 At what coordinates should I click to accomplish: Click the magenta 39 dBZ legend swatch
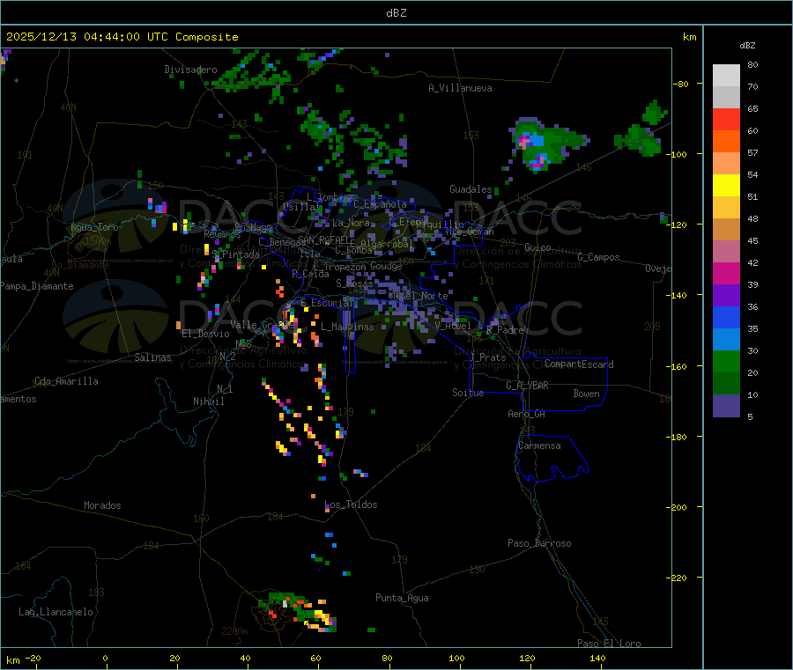coord(726,273)
